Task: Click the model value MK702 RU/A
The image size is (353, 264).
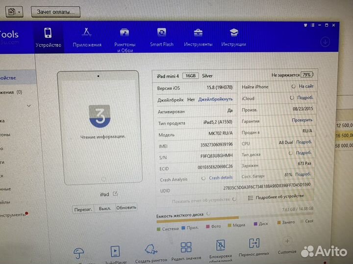Action: pyautogui.click(x=221, y=133)
